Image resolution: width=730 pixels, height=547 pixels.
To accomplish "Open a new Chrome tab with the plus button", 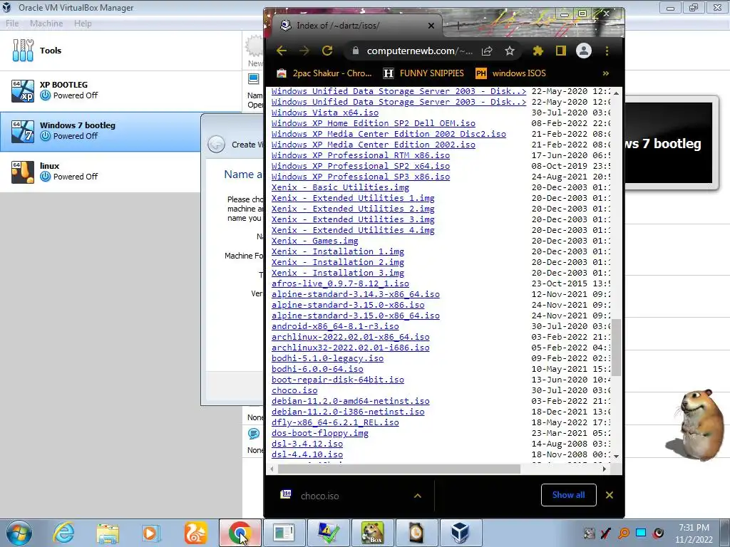I will (x=458, y=26).
